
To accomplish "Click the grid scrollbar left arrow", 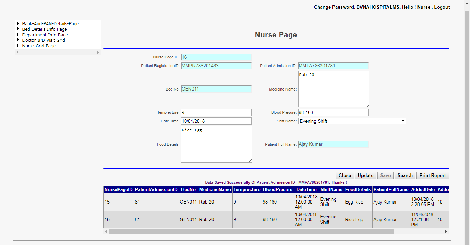I will (x=106, y=231).
